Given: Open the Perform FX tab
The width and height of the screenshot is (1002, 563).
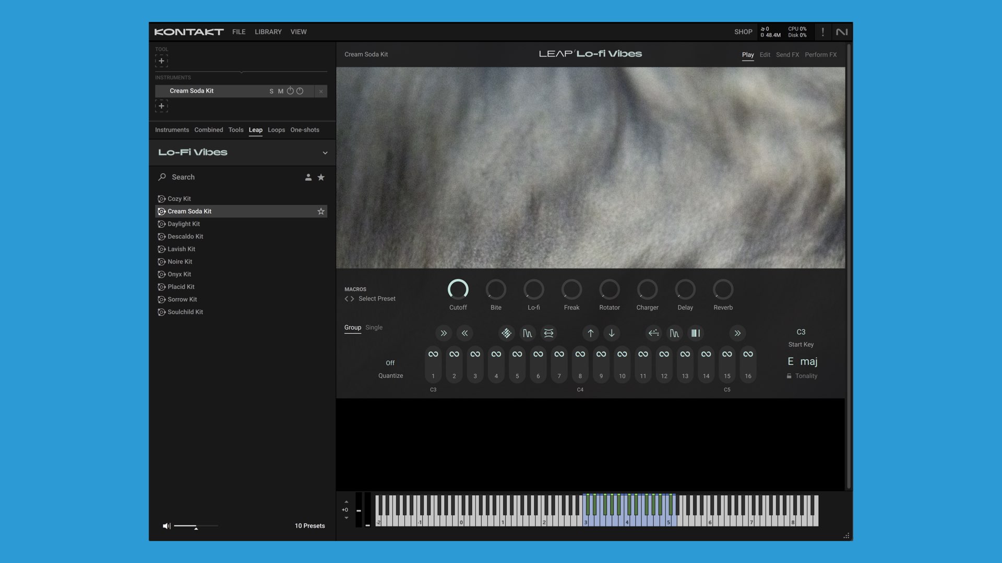Looking at the screenshot, I should click(820, 55).
